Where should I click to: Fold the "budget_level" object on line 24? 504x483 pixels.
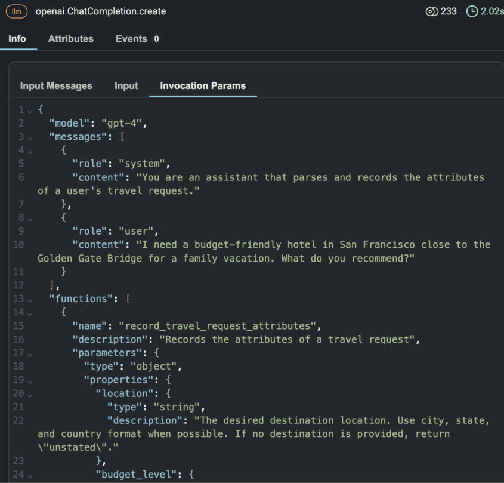[29, 475]
